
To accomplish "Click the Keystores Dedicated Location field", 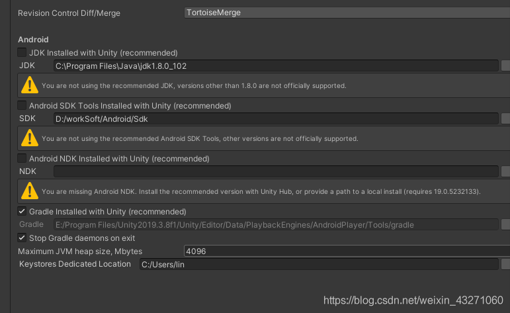I will pyautogui.click(x=318, y=264).
